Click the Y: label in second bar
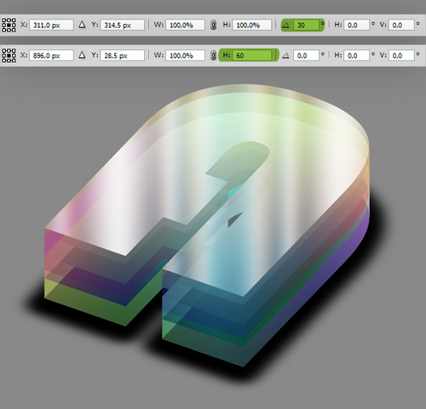 (95, 55)
